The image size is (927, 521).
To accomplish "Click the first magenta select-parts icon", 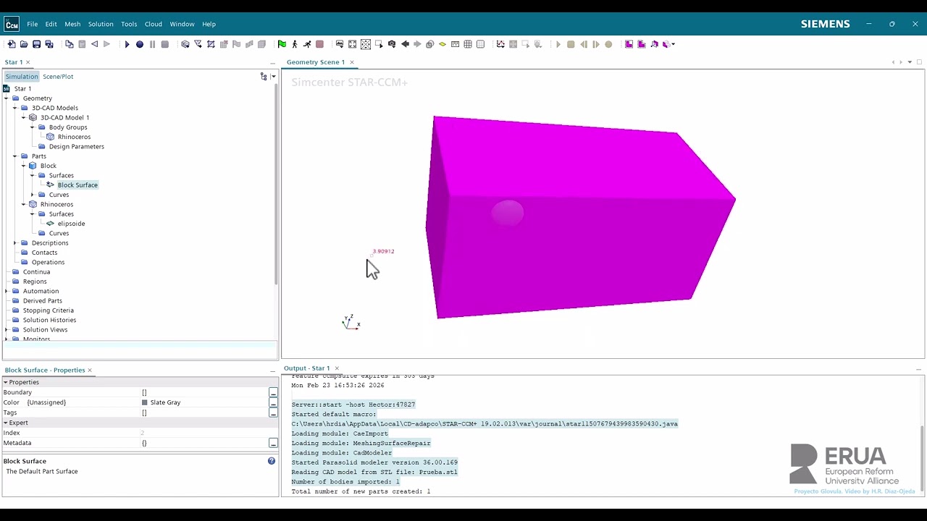I will [x=629, y=44].
